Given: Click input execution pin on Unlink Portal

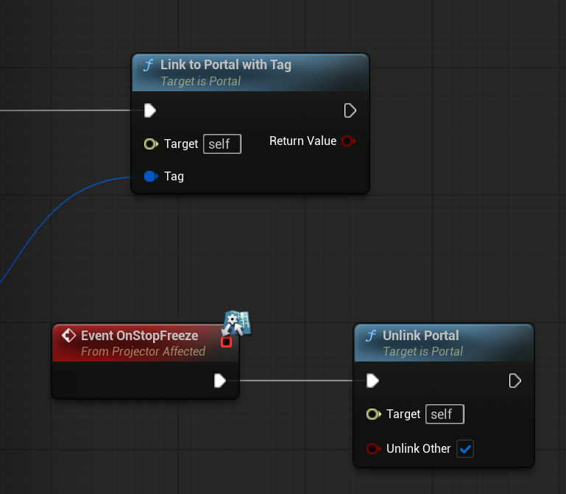Looking at the screenshot, I should tap(372, 381).
